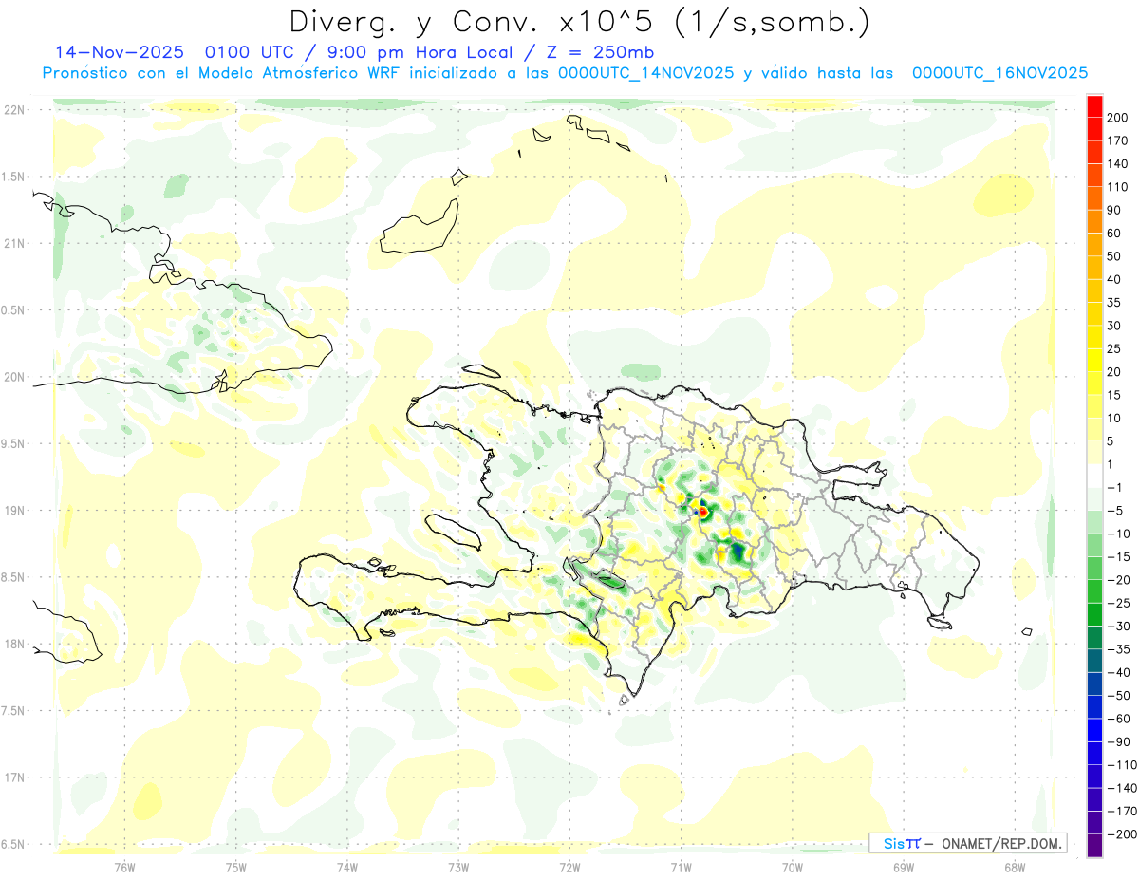This screenshot has height=880, width=1139.
Task: Click the latitude label '7.5N'
Action: (13, 711)
